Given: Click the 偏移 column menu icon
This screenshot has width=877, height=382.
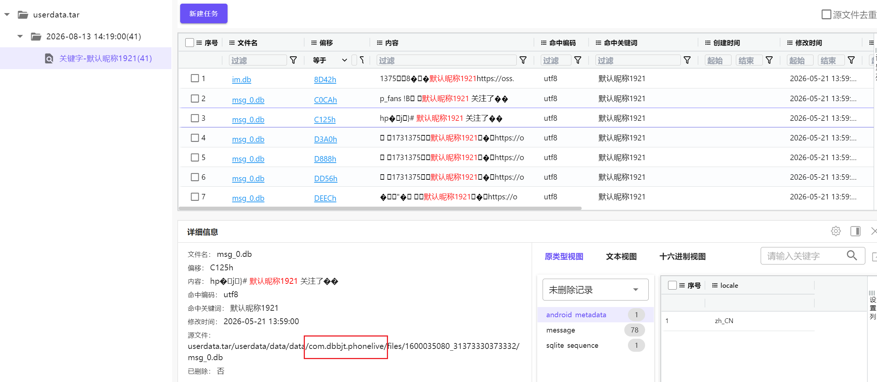Looking at the screenshot, I should [x=314, y=43].
